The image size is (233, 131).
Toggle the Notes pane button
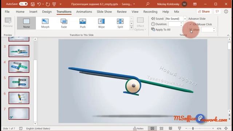(x=138, y=128)
